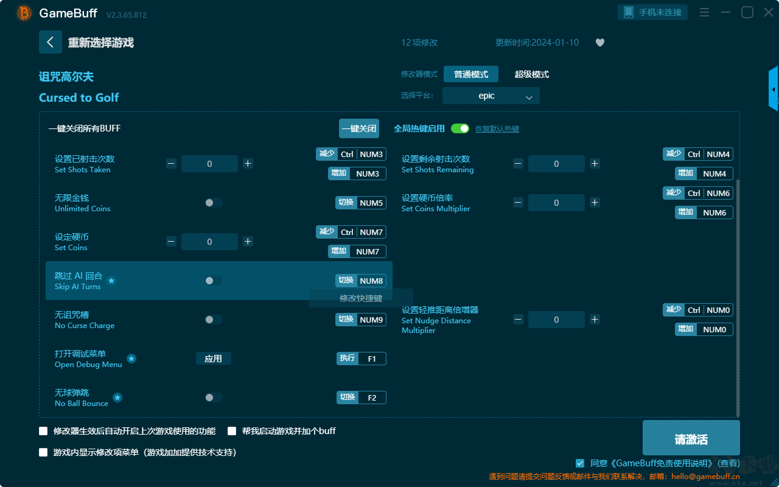Open the hamburger menu icon
Screen dimensions: 779x487
[704, 12]
